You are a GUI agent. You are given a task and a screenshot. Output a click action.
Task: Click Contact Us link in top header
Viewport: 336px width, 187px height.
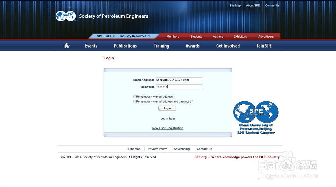click(x=272, y=6)
